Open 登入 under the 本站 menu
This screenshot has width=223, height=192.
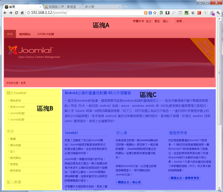coord(13,152)
